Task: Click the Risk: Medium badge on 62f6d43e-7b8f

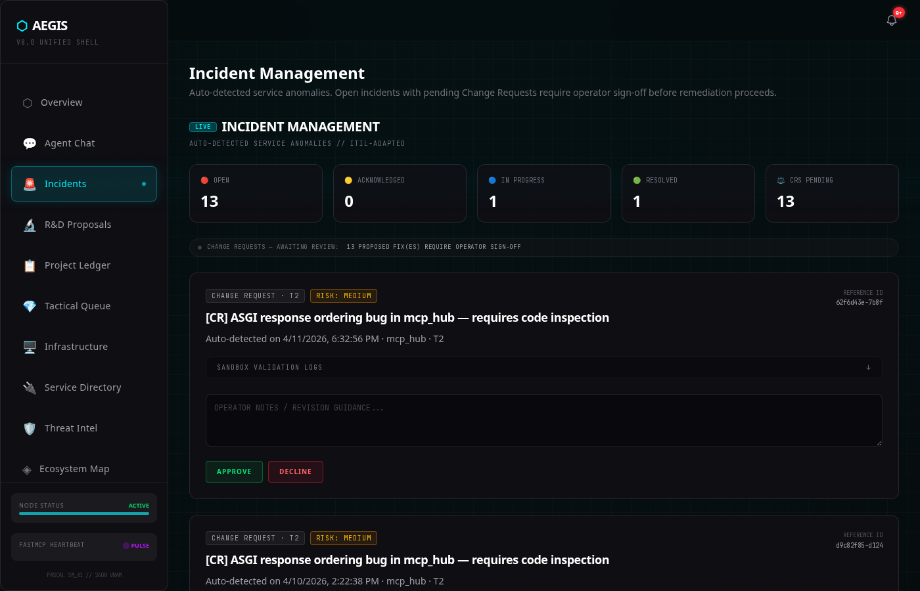Action: (344, 296)
